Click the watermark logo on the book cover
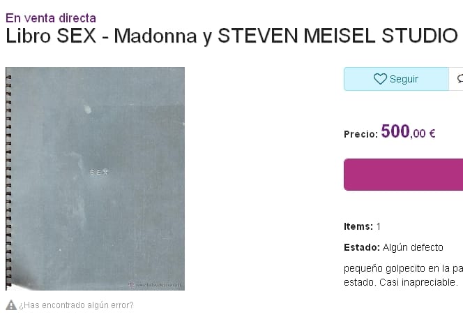463x322 pixels. [x=155, y=284]
